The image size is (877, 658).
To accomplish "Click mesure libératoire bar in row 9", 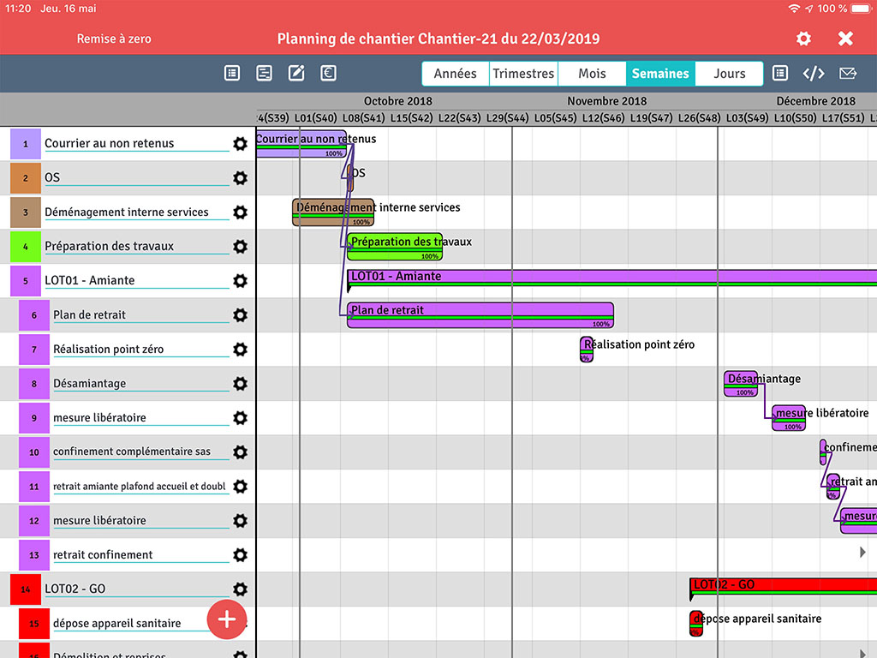I will [x=789, y=418].
